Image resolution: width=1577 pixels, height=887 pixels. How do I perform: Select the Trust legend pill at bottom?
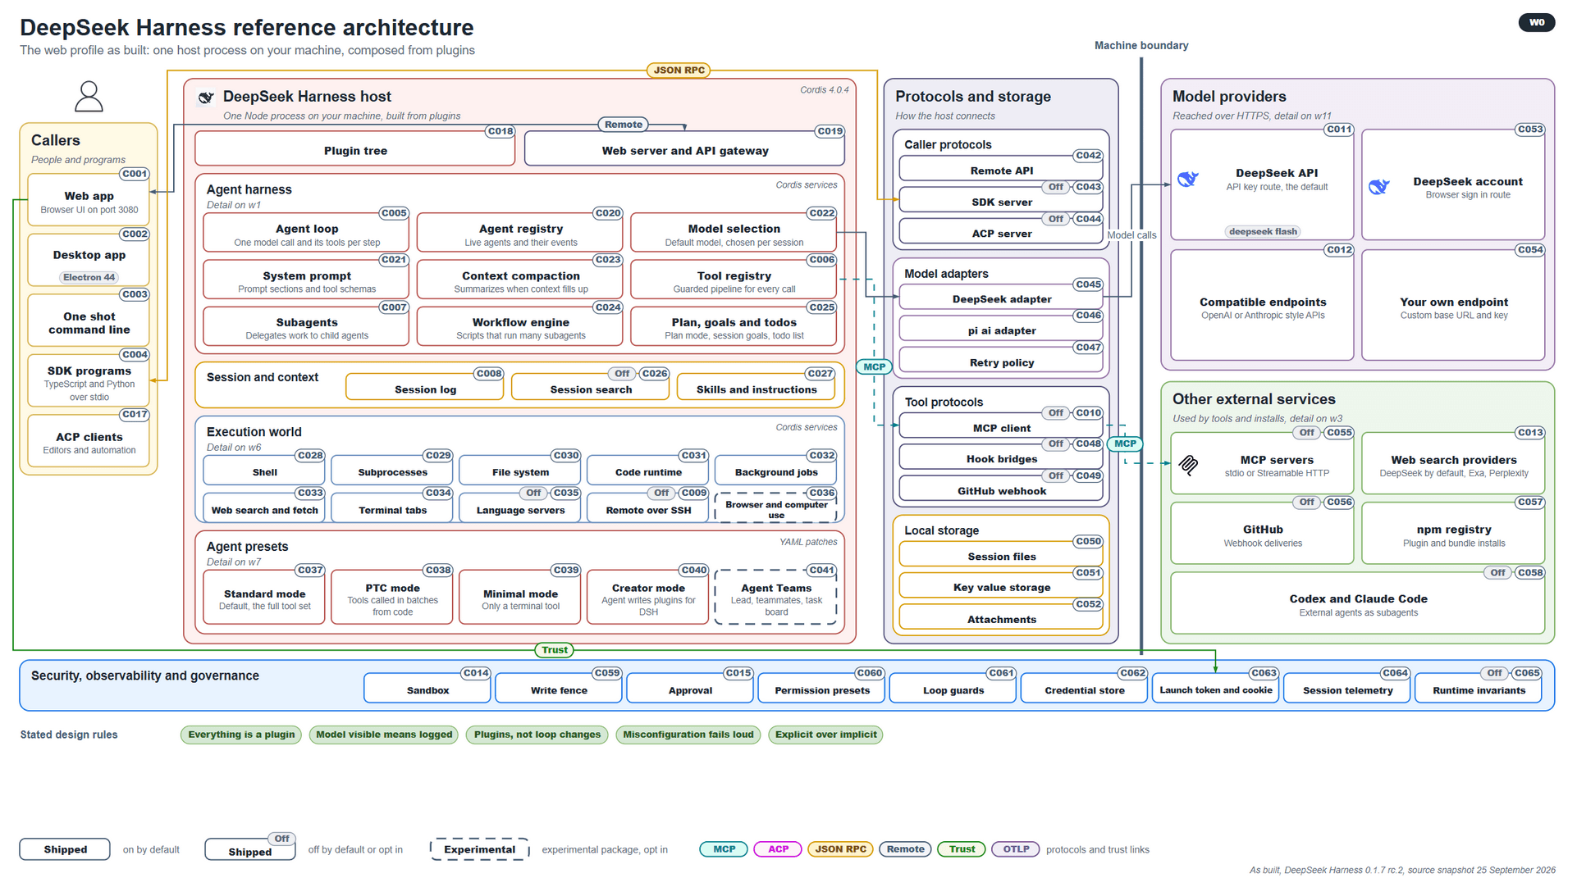click(962, 849)
